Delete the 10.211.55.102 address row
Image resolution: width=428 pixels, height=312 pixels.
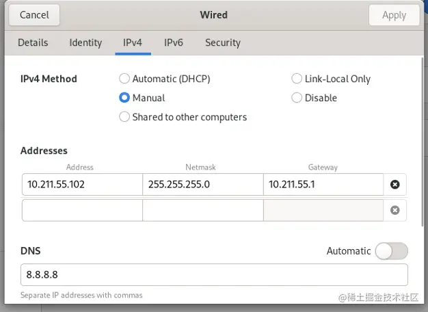click(394, 184)
